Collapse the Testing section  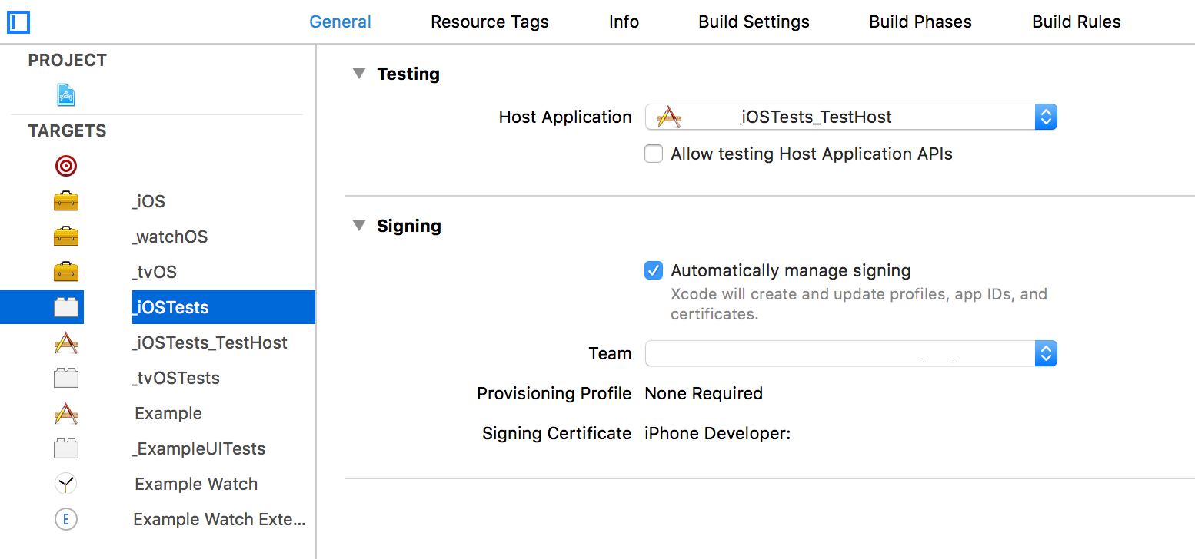[358, 74]
